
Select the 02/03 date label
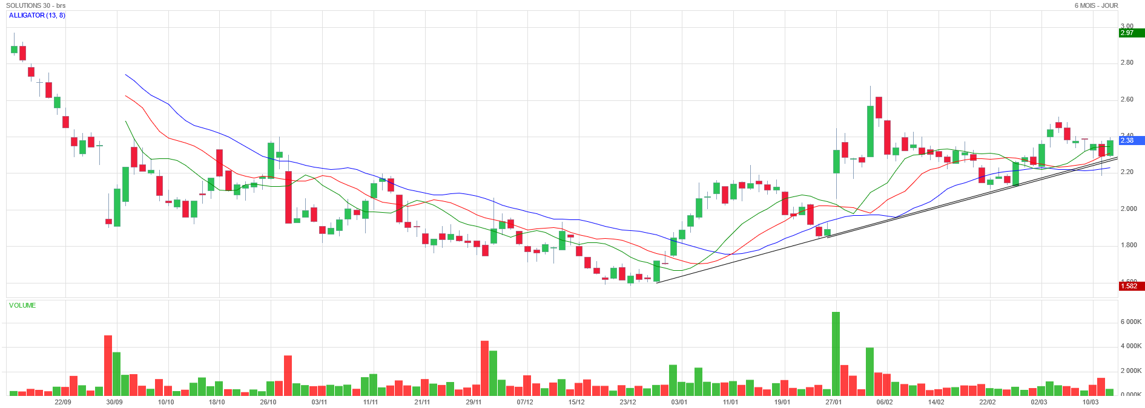pyautogui.click(x=1039, y=402)
